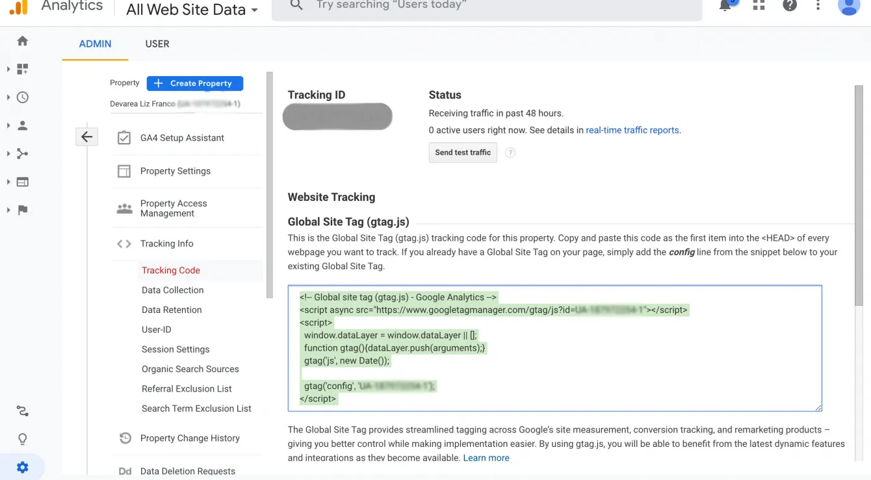Open the user account avatar
The width and height of the screenshot is (871, 480).
tap(849, 6)
